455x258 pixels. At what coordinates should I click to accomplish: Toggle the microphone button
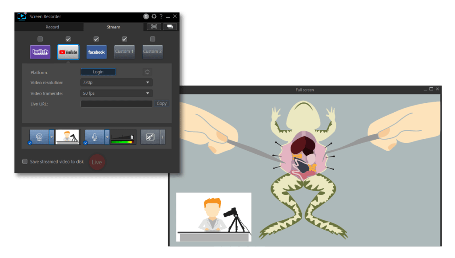coord(95,137)
